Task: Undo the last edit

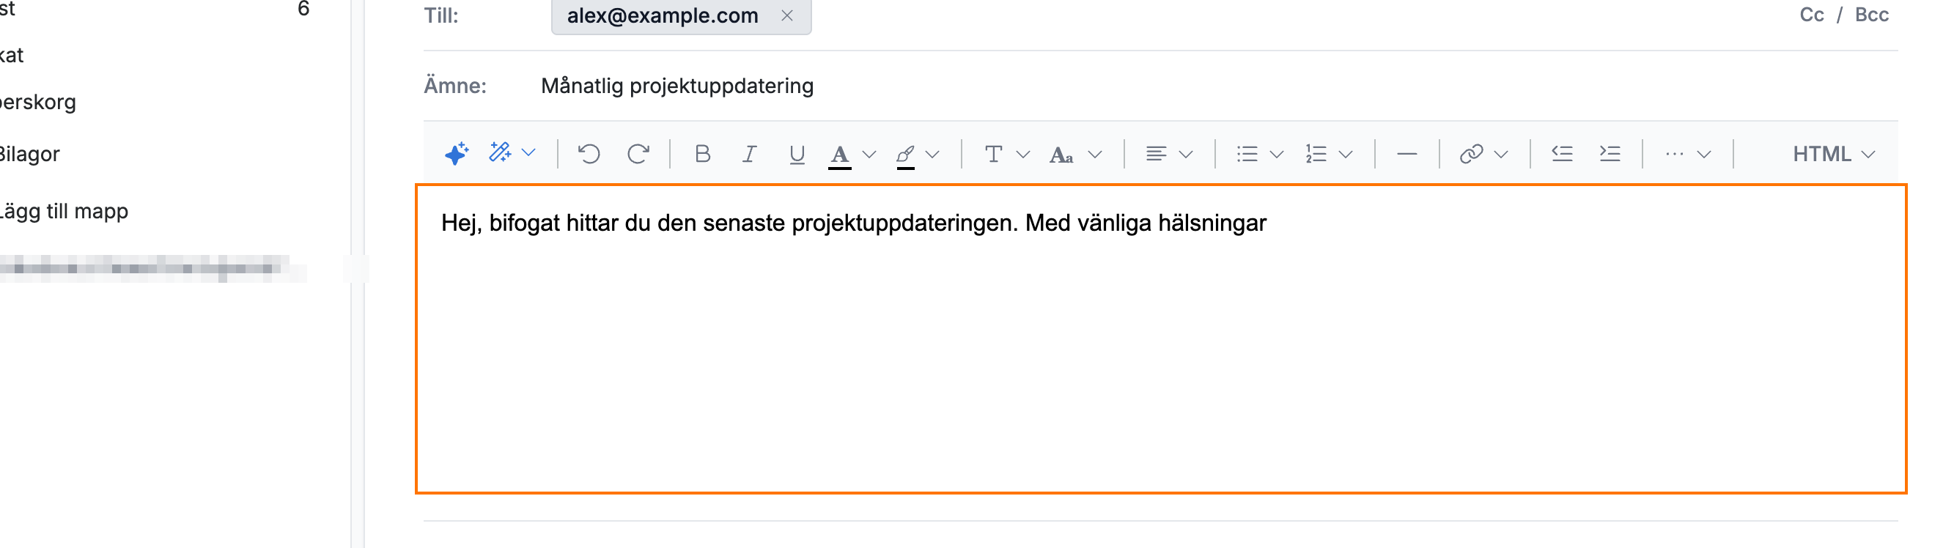Action: click(589, 154)
